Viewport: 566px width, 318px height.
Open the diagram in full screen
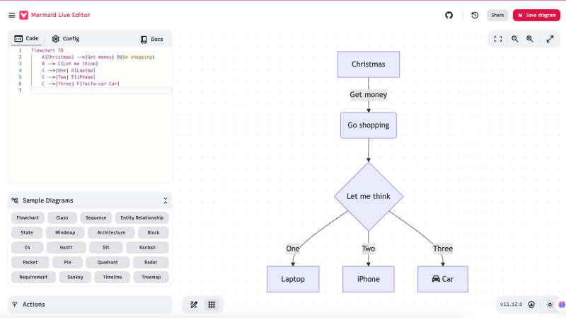point(550,39)
